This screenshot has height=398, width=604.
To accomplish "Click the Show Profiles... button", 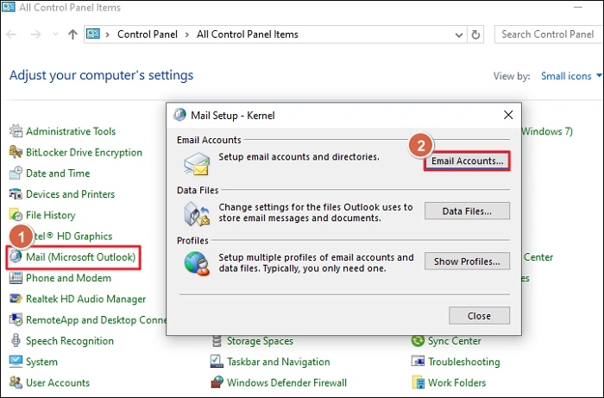I will point(467,262).
